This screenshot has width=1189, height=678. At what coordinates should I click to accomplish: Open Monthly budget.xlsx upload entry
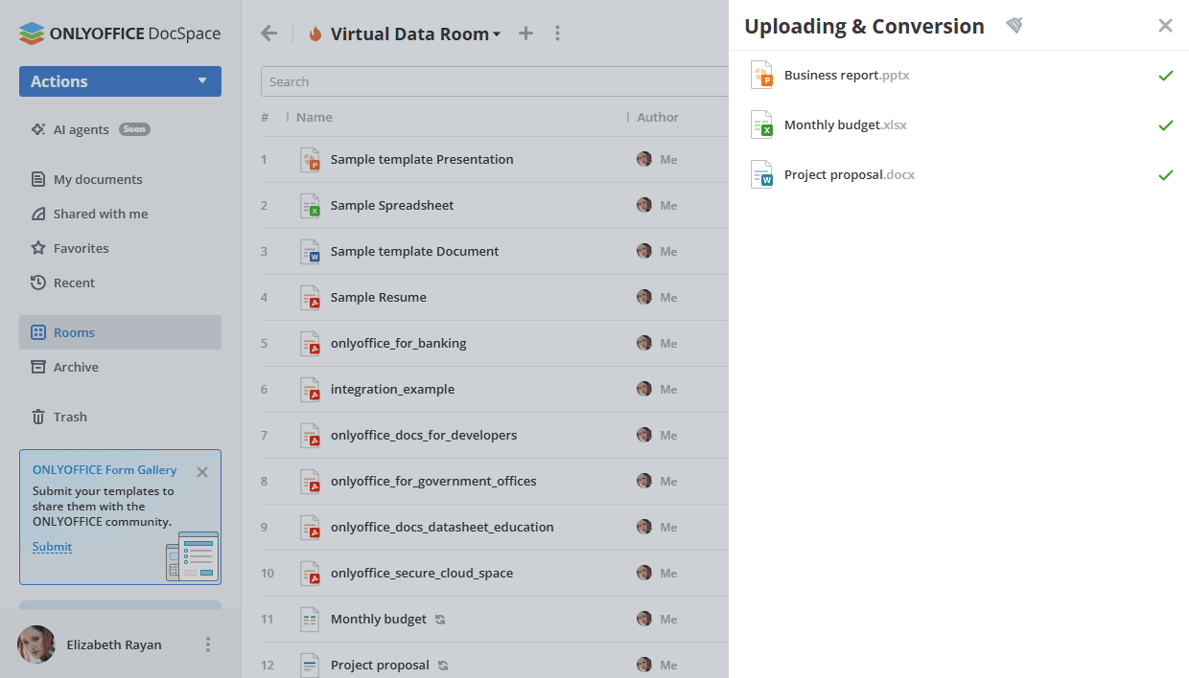[x=845, y=125]
